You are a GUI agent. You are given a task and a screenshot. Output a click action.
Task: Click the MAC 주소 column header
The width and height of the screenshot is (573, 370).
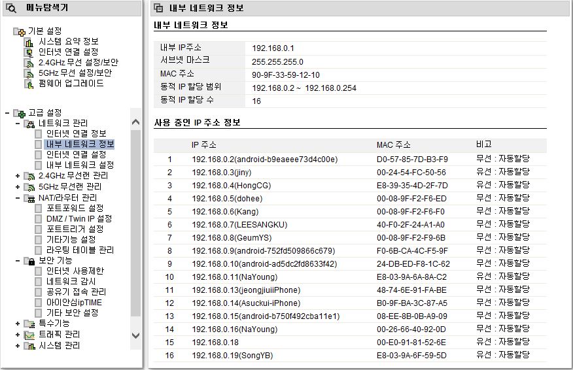tap(394, 145)
